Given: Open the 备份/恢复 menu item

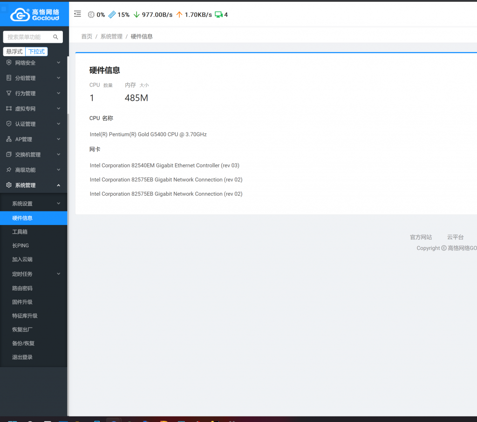Looking at the screenshot, I should [34, 343].
